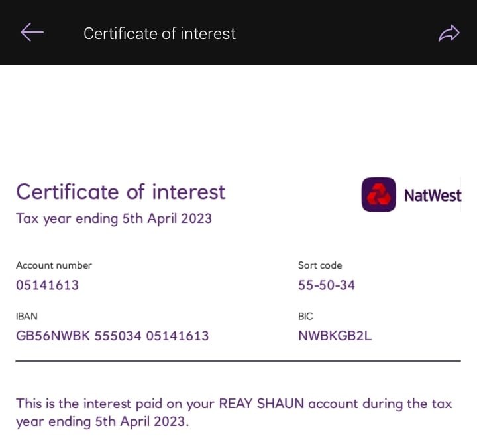The width and height of the screenshot is (477, 444).
Task: Select the IBAN GB56NWBK 555034 05141613
Action: (112, 336)
